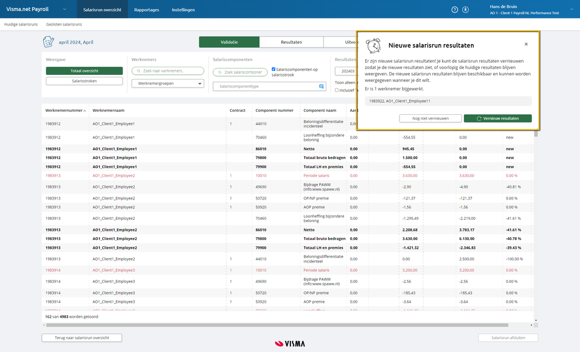
Task: Select the partially hidden Uitvo tab
Action: coord(340,42)
